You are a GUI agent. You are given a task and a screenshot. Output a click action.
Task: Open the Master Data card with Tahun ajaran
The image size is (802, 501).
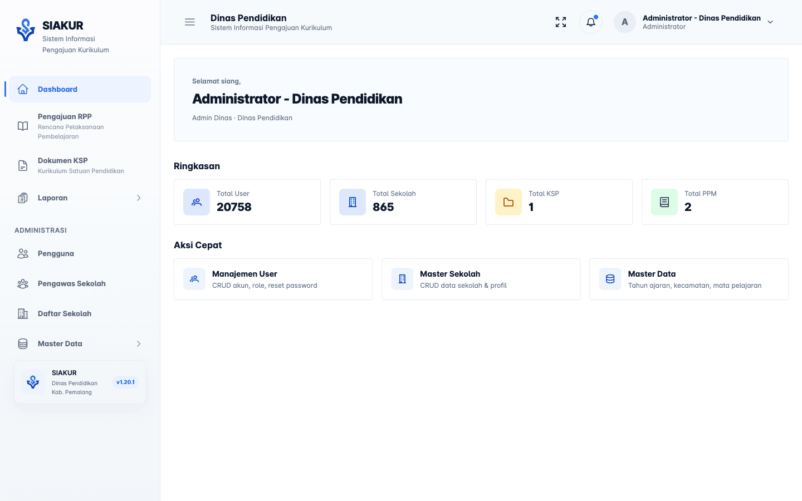click(689, 279)
